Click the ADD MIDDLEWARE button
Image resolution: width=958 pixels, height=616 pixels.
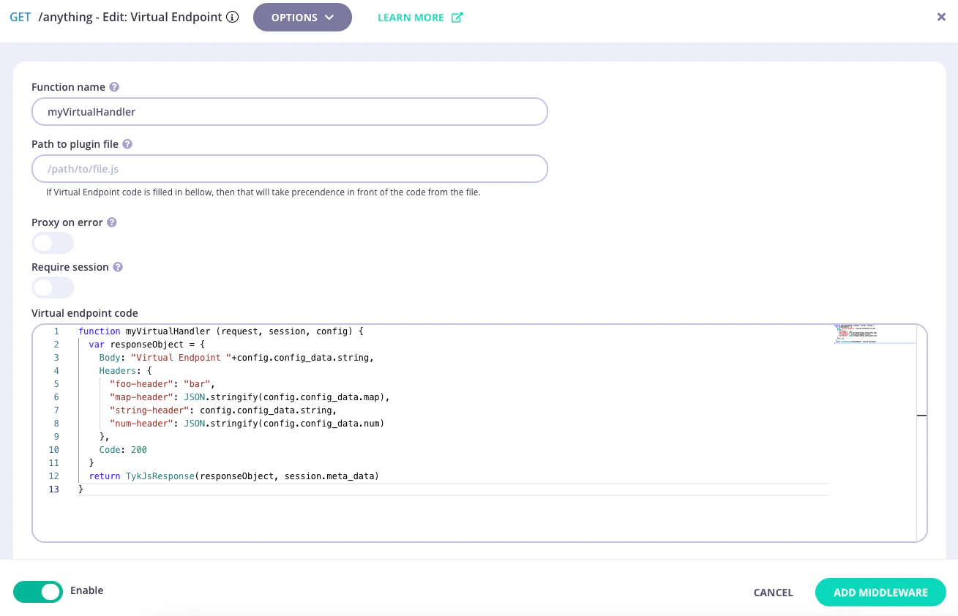[x=880, y=593]
